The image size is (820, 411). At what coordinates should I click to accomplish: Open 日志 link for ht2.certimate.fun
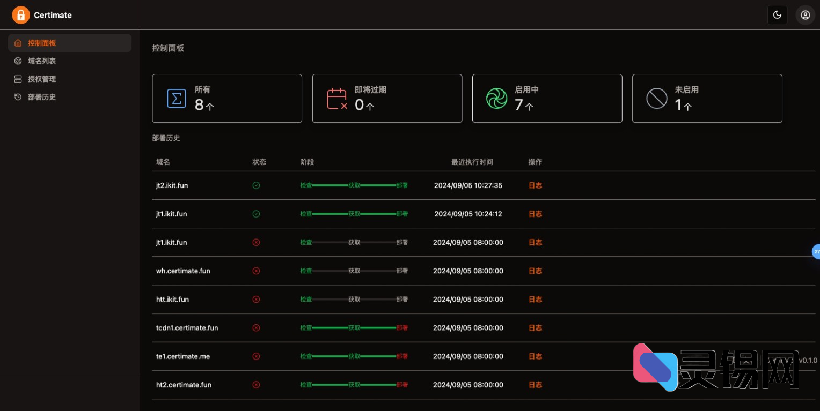(535, 385)
